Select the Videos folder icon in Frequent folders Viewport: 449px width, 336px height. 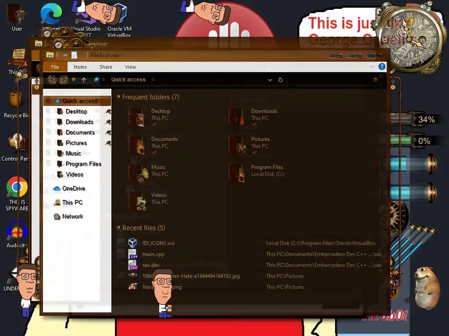click(x=138, y=201)
